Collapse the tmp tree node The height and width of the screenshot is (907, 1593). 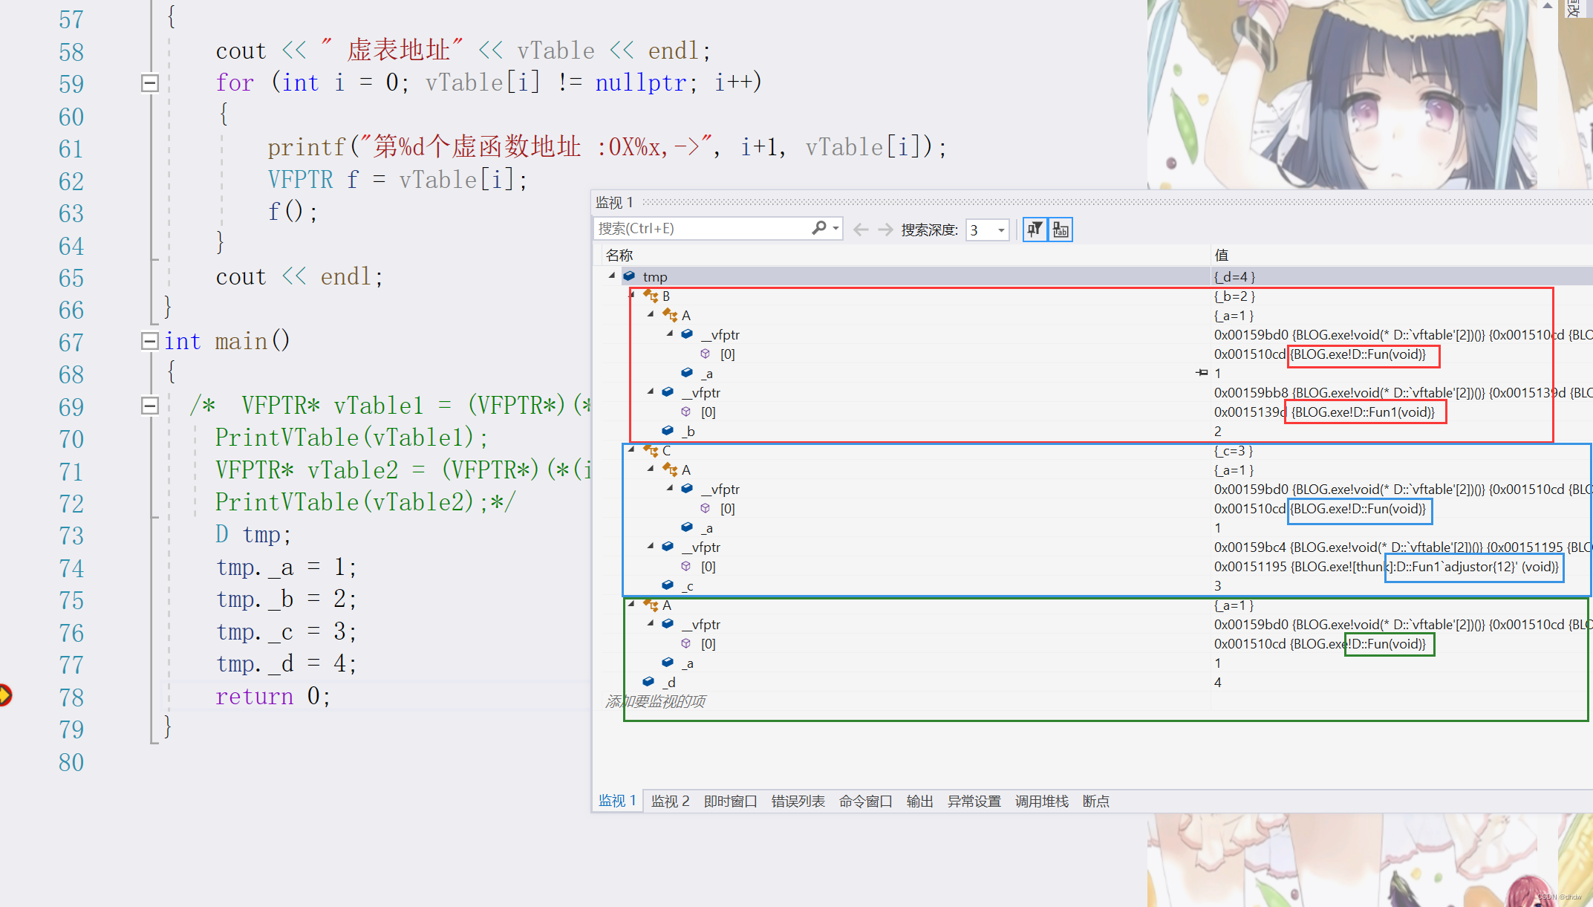point(612,276)
